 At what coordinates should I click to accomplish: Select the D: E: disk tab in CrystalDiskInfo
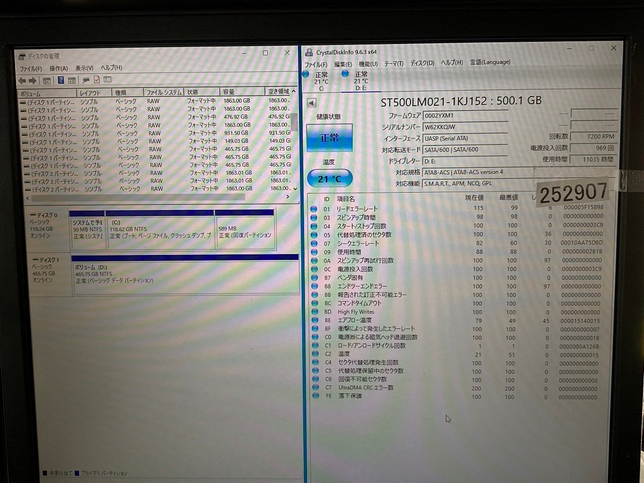361,81
